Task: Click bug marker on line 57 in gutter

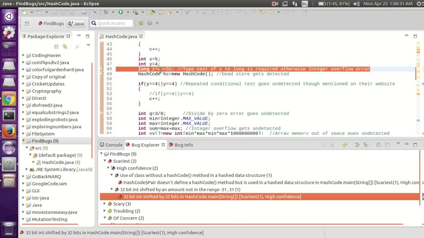Action: point(102,114)
